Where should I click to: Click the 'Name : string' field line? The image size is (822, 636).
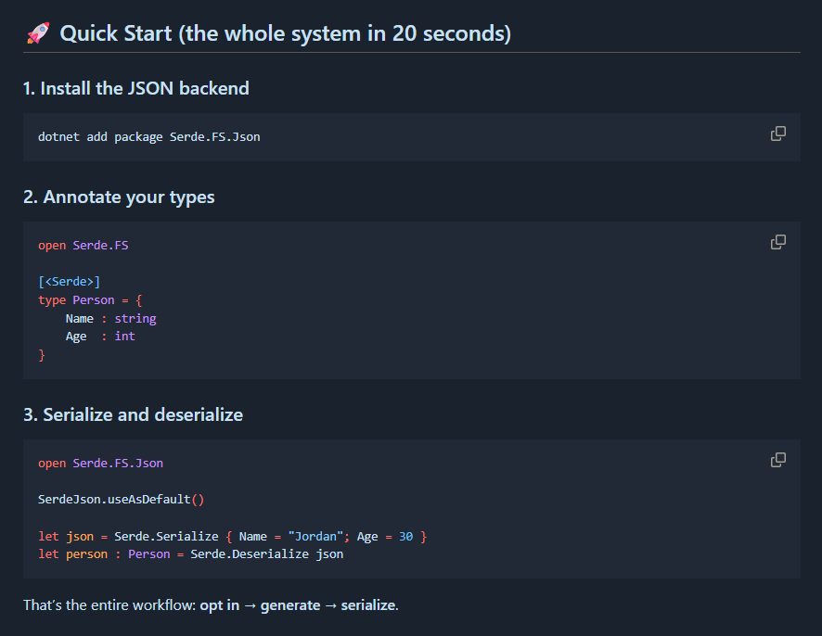click(110, 319)
